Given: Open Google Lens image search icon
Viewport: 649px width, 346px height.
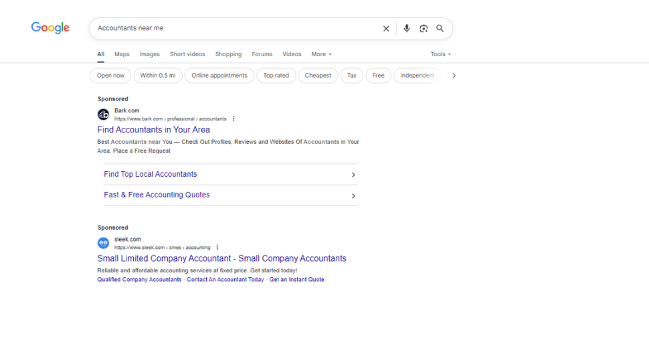Looking at the screenshot, I should coord(424,29).
